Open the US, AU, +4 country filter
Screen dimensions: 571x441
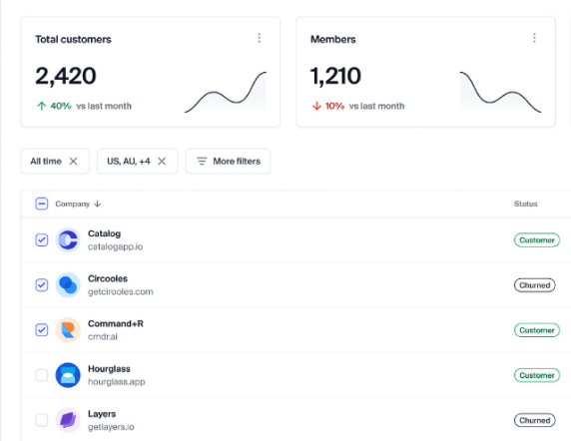[x=128, y=162]
